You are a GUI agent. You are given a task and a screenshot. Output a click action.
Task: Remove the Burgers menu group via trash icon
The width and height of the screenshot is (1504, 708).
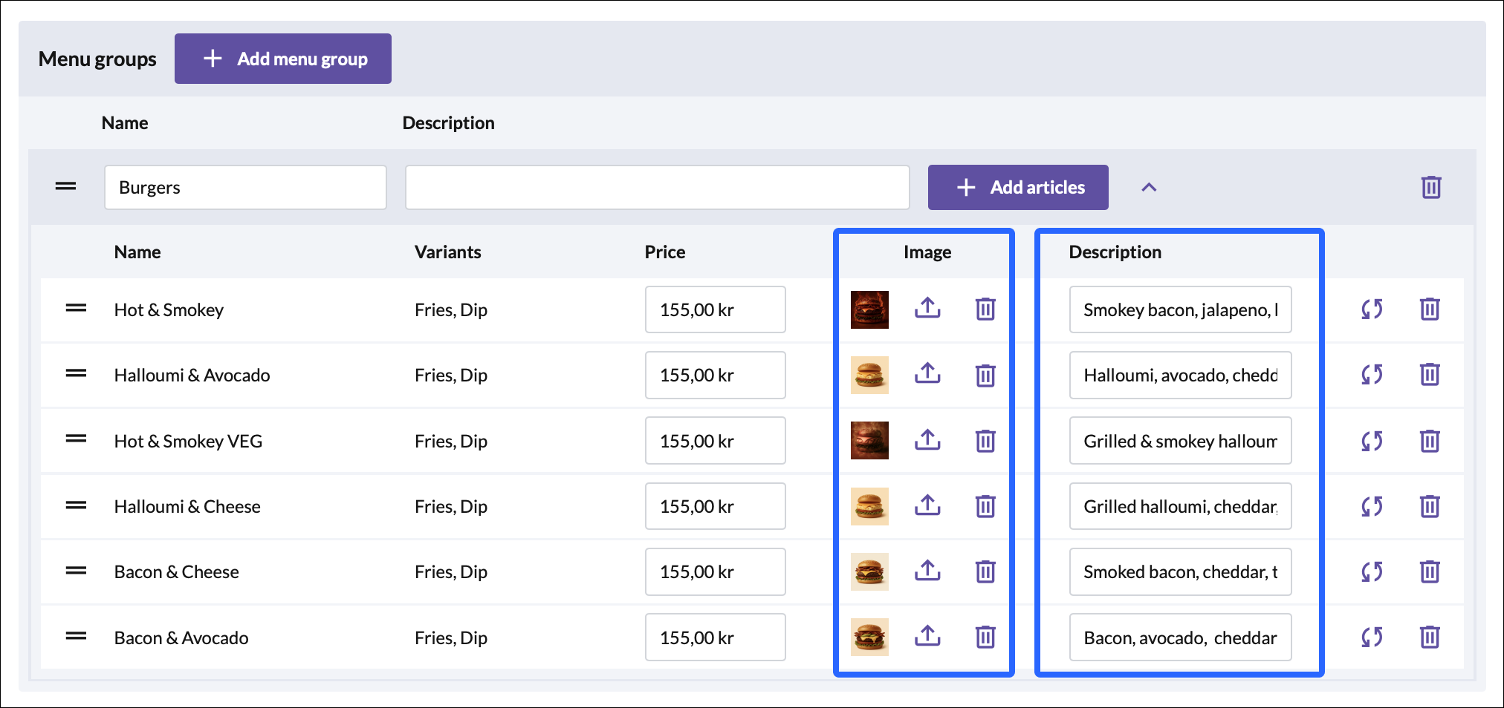pos(1431,187)
